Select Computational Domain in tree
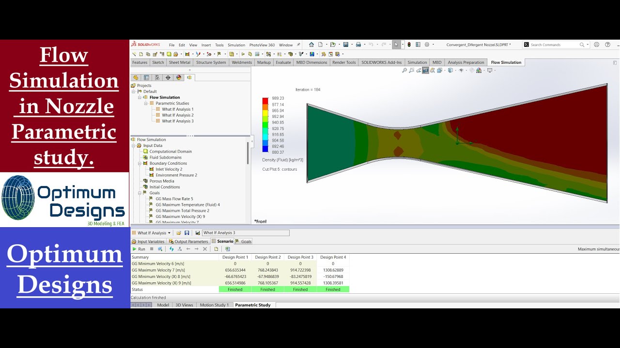Viewport: 620px width, 348px height. pyautogui.click(x=170, y=151)
